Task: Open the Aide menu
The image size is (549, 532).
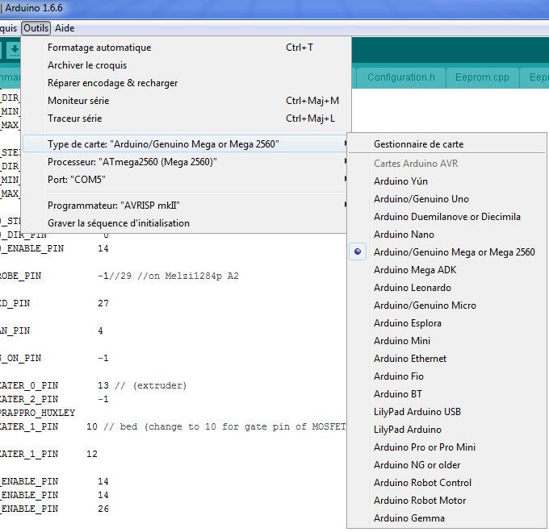Action: pyautogui.click(x=65, y=28)
